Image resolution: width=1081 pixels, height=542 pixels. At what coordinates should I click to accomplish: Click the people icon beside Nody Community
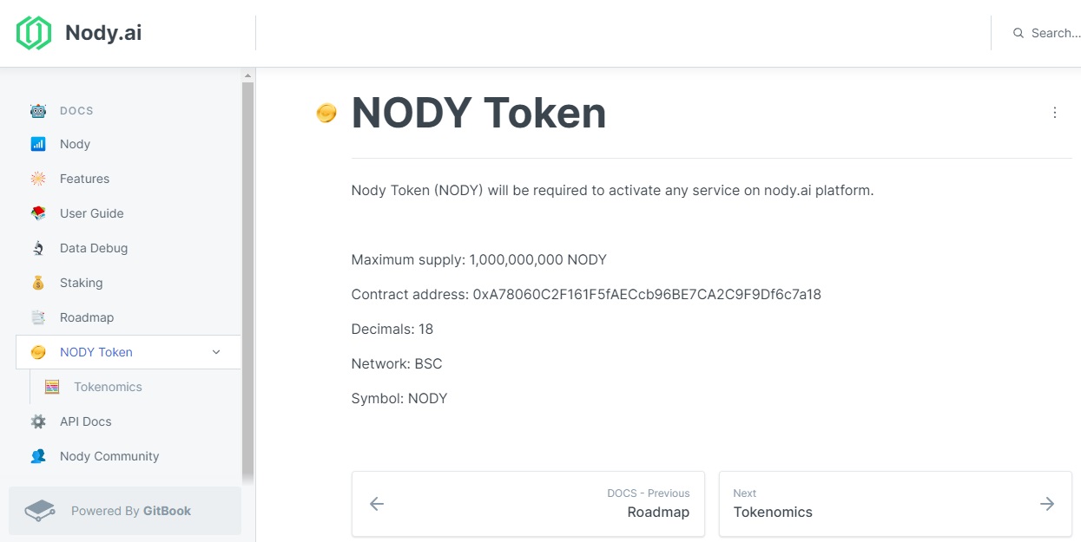pos(38,456)
